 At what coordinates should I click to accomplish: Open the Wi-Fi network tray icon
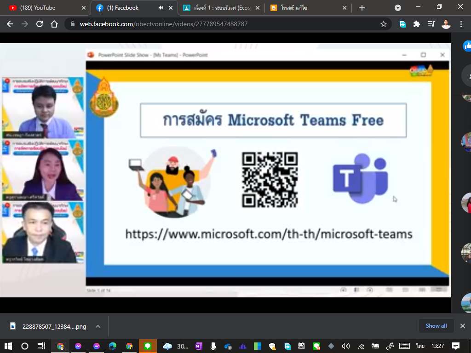[x=361, y=347]
